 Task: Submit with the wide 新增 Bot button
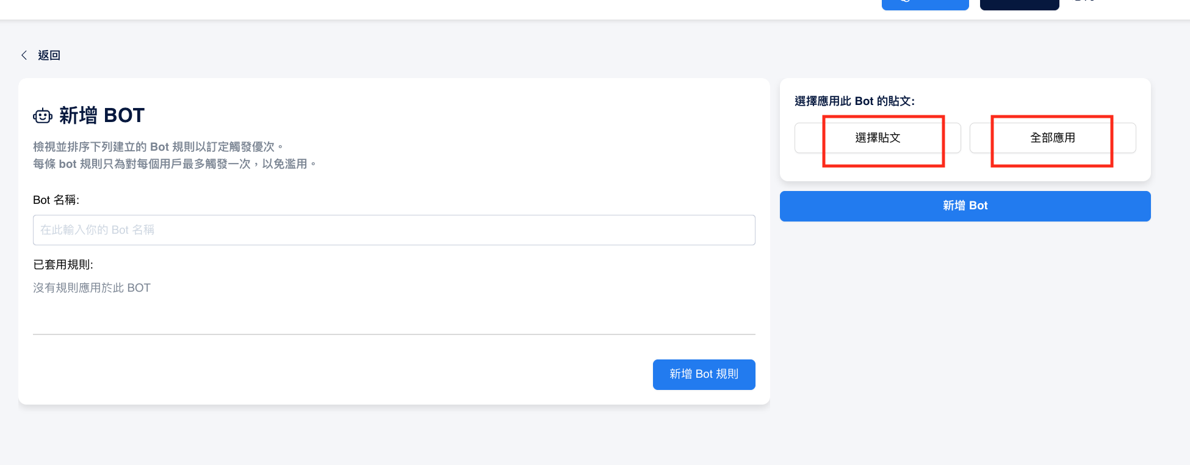click(965, 206)
